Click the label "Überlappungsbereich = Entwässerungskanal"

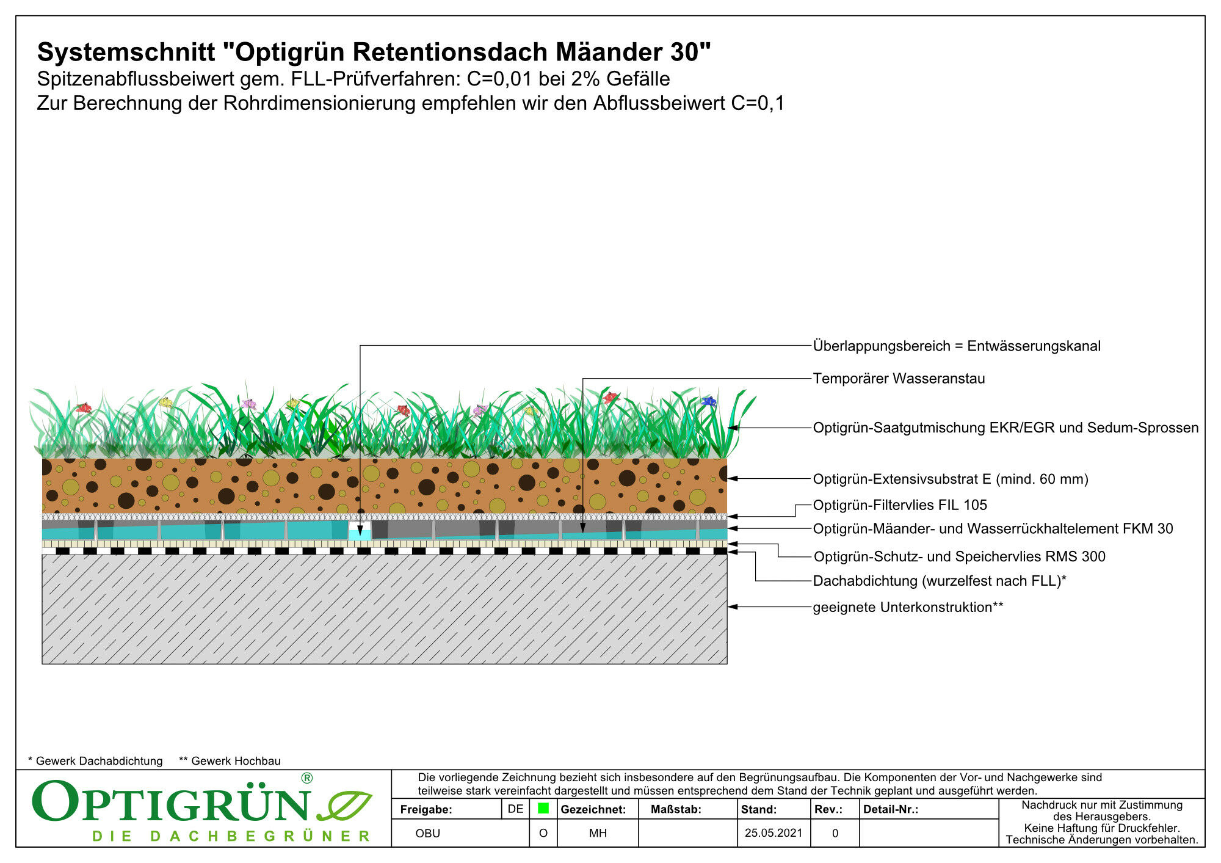coord(957,346)
